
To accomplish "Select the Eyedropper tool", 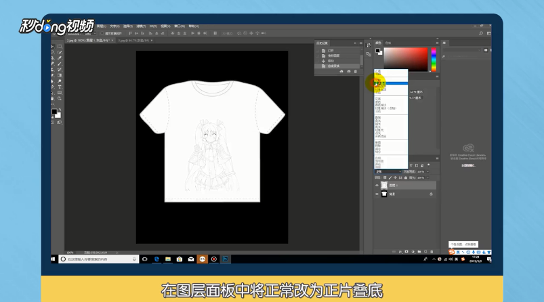I will coord(60,58).
